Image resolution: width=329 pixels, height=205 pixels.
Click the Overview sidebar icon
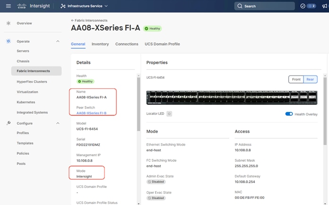click(9, 23)
